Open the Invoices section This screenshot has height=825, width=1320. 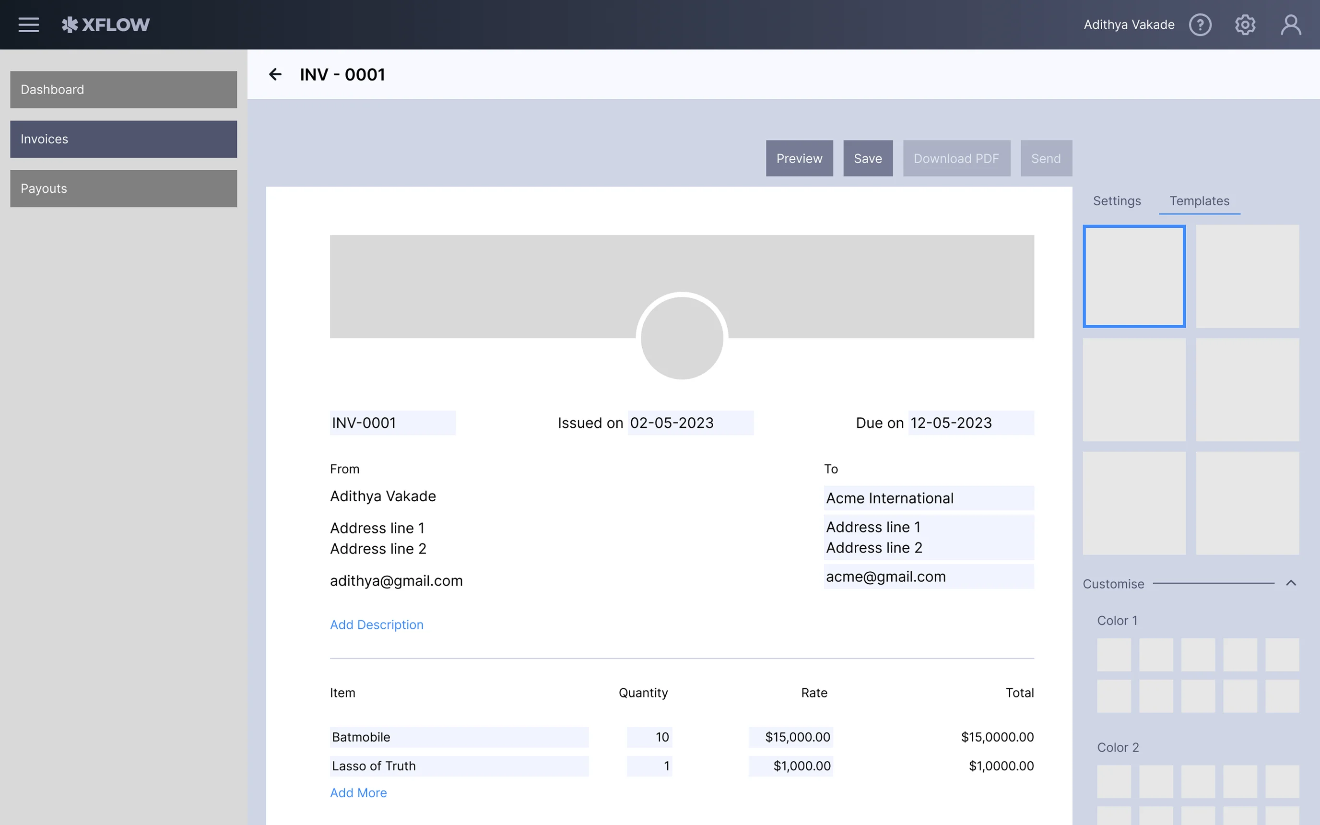(123, 139)
